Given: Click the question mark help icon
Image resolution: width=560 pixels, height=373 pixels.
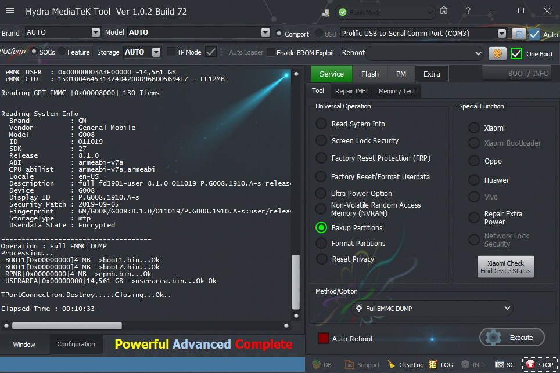Looking at the screenshot, I should point(468,10).
